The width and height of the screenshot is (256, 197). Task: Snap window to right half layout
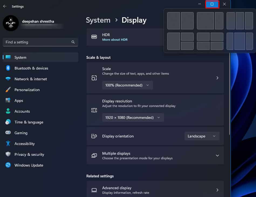click(x=187, y=21)
